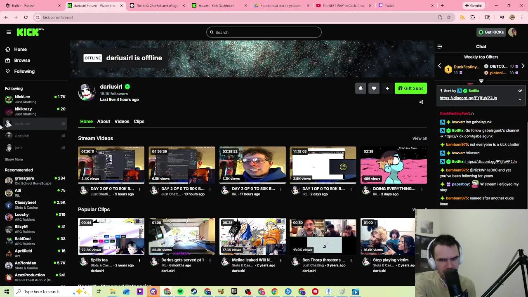
Task: Open grossgore recommended channel
Action: pyautogui.click(x=35, y=181)
